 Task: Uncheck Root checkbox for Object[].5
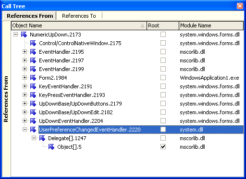(163, 147)
